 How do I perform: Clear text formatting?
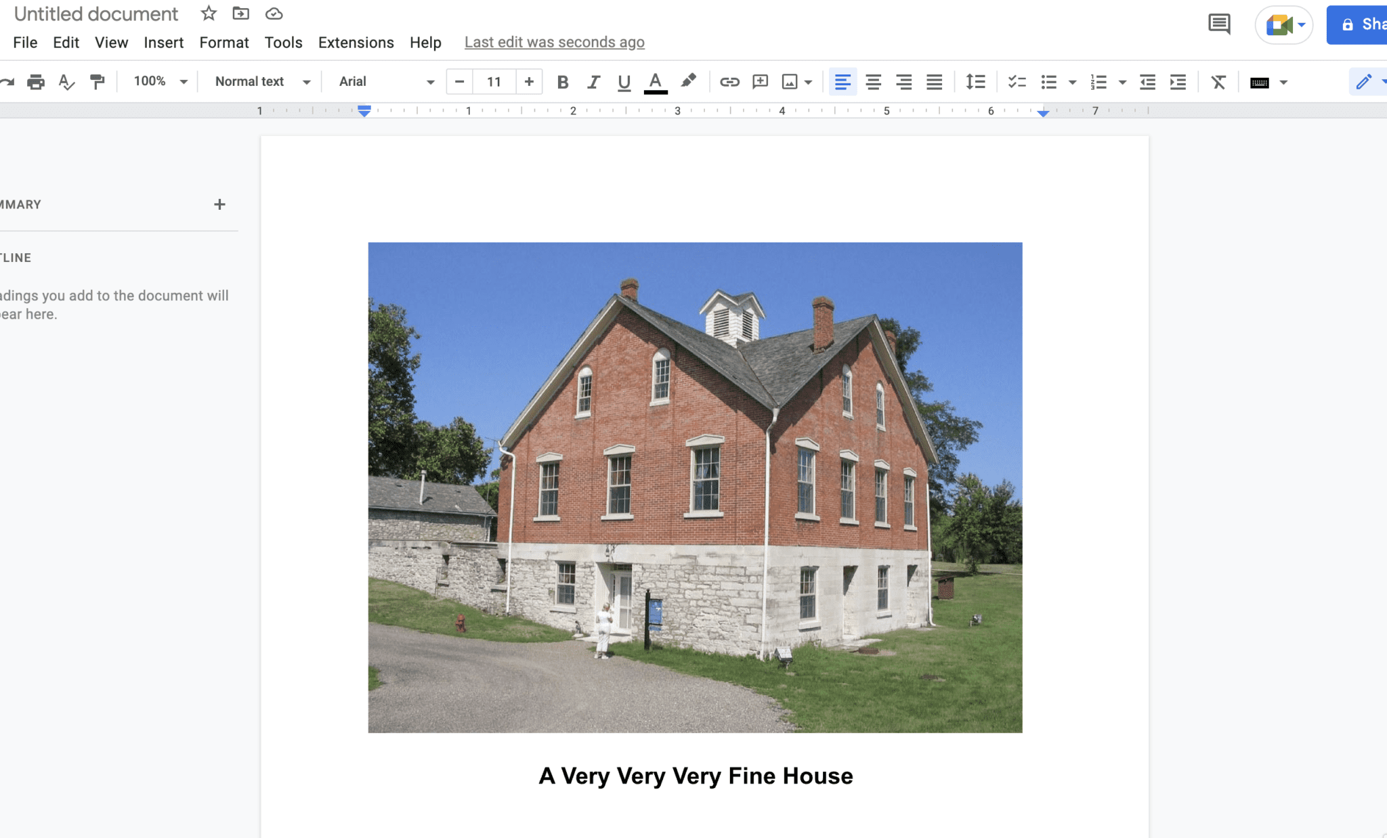pyautogui.click(x=1218, y=82)
